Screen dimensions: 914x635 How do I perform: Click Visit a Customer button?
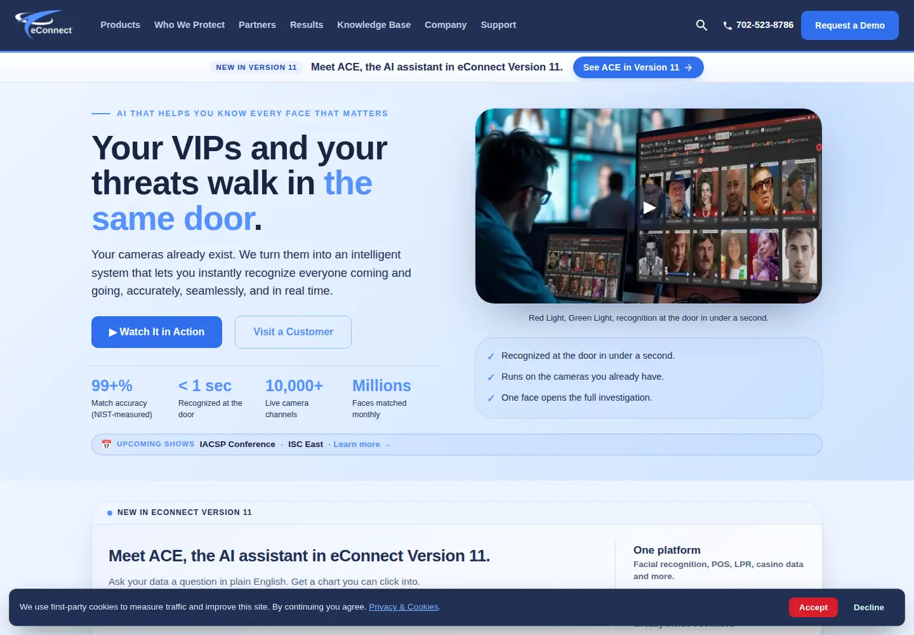click(x=293, y=332)
